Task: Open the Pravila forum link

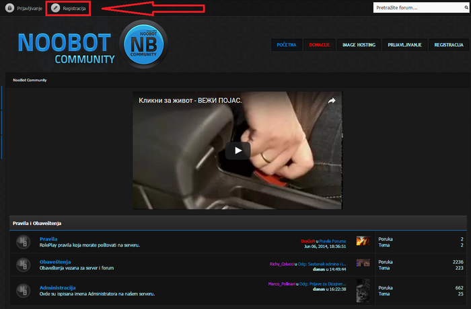Action: click(x=48, y=238)
